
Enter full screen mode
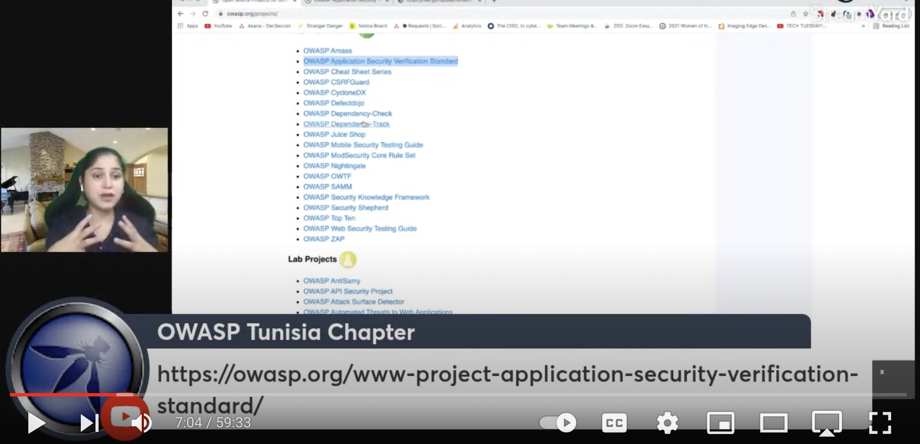click(880, 423)
